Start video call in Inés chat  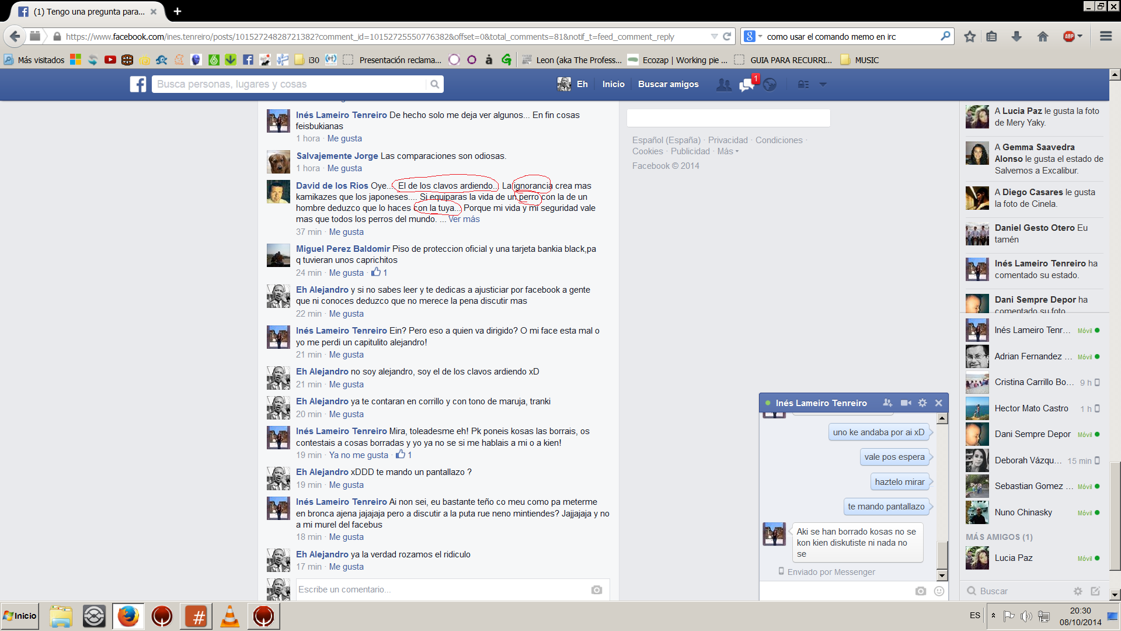(906, 403)
